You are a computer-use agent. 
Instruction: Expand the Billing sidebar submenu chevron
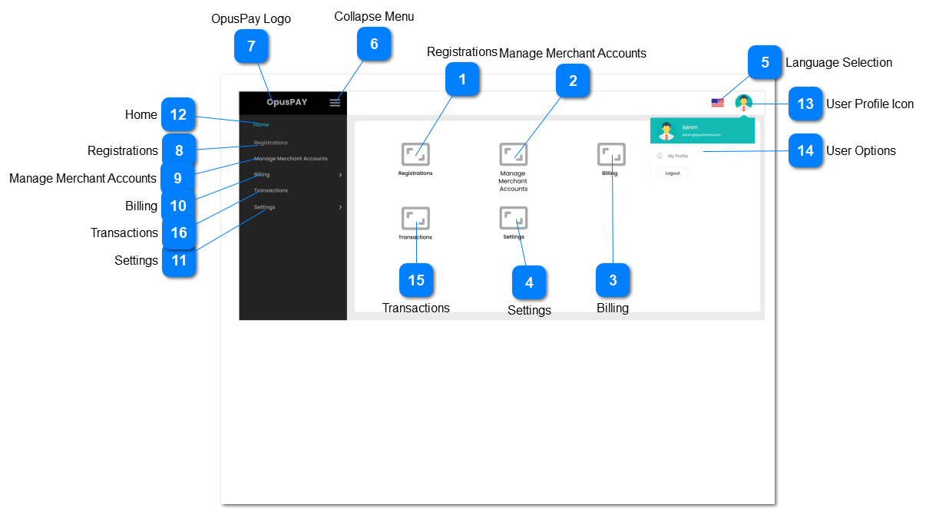coord(340,175)
